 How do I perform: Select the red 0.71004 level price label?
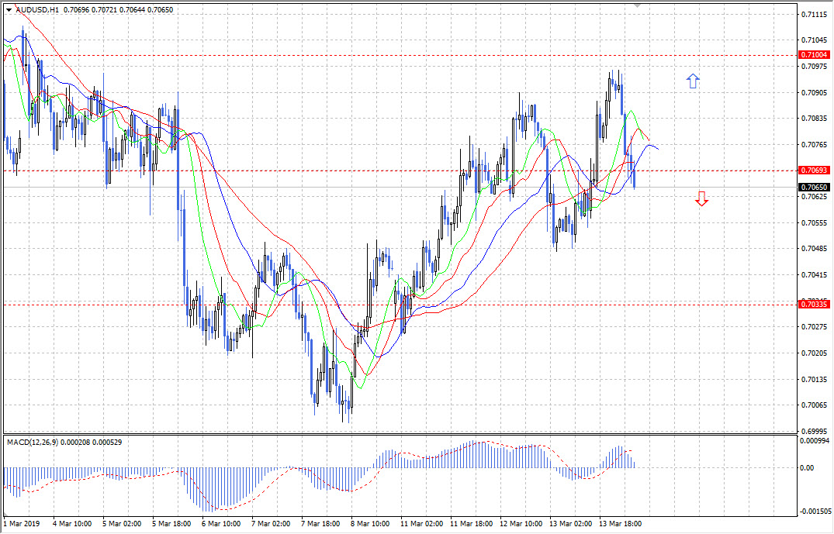(814, 55)
